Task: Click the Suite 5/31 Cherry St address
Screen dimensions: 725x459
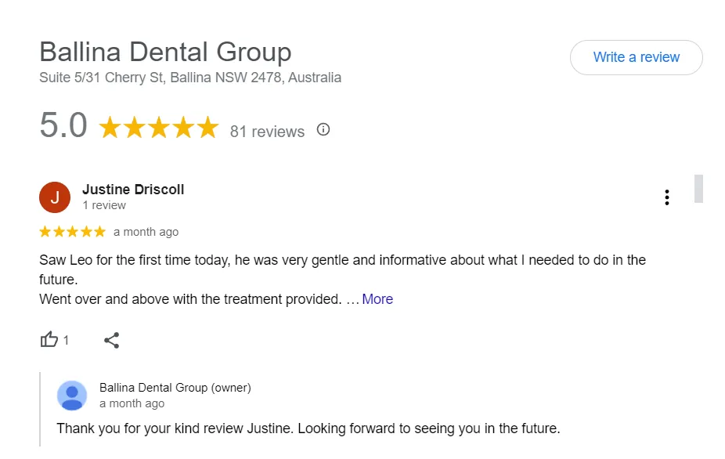Action: [190, 78]
